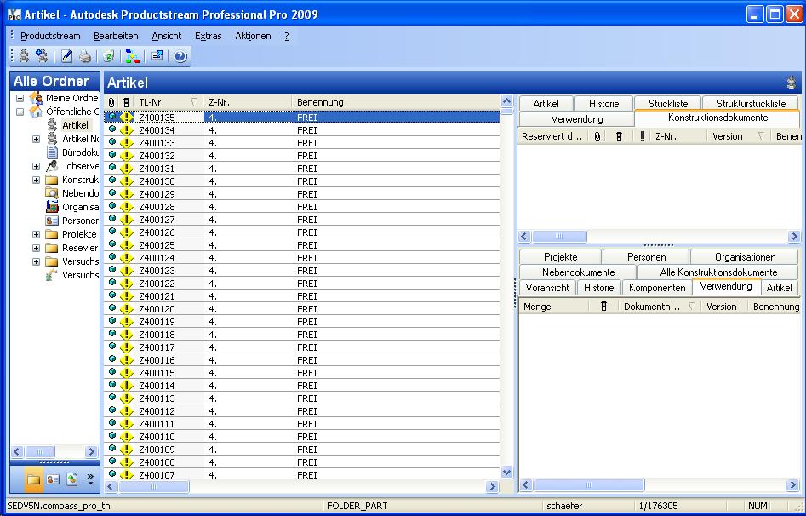
Task: Select the row with Z400125
Action: [x=302, y=245]
